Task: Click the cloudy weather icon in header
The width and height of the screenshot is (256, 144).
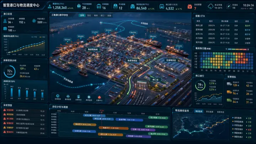Action: (x=210, y=6)
